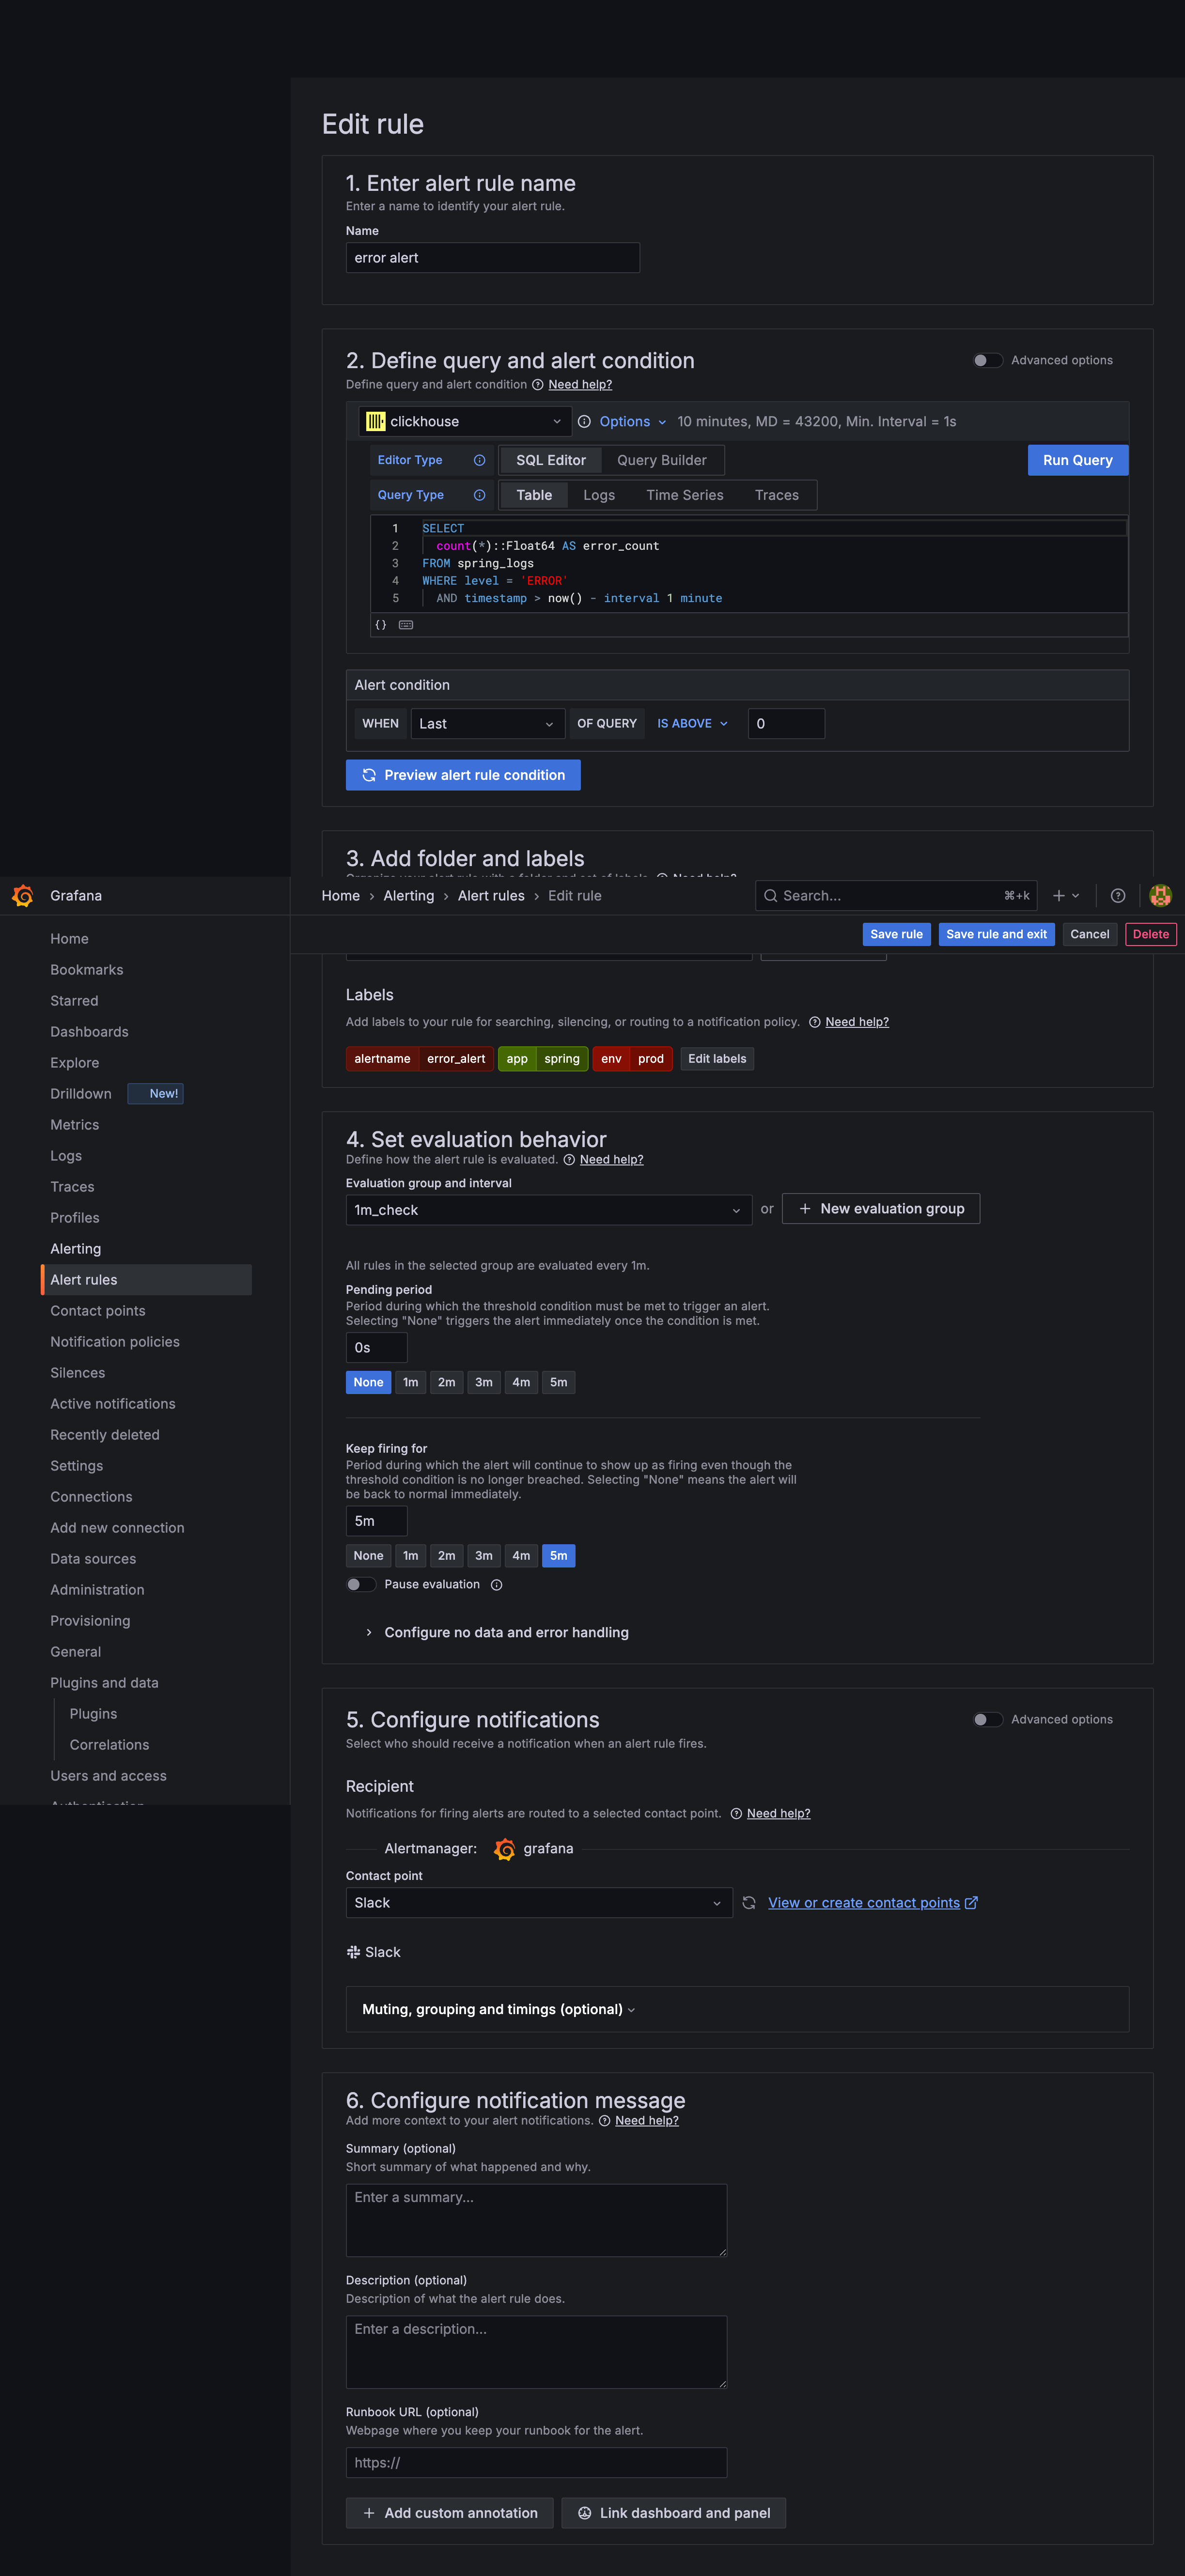This screenshot has height=2576, width=1185.
Task: Click Add custom annotation button
Action: coord(450,2513)
